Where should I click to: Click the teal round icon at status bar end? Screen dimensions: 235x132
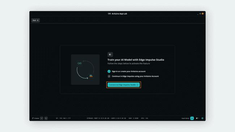coord(202,118)
